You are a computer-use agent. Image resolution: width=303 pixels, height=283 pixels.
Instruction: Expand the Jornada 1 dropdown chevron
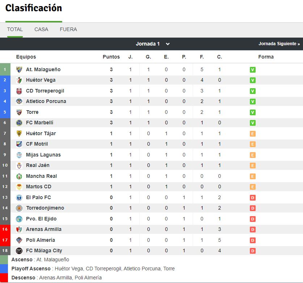pos(168,44)
